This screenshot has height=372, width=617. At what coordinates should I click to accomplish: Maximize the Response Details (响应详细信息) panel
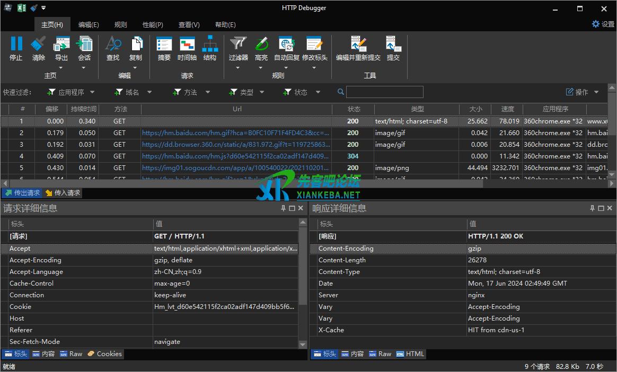601,208
